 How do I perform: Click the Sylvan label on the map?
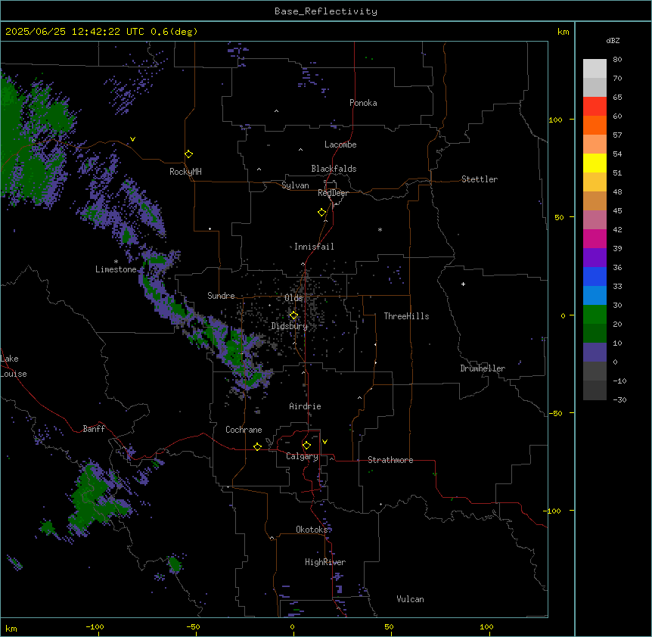tap(295, 185)
